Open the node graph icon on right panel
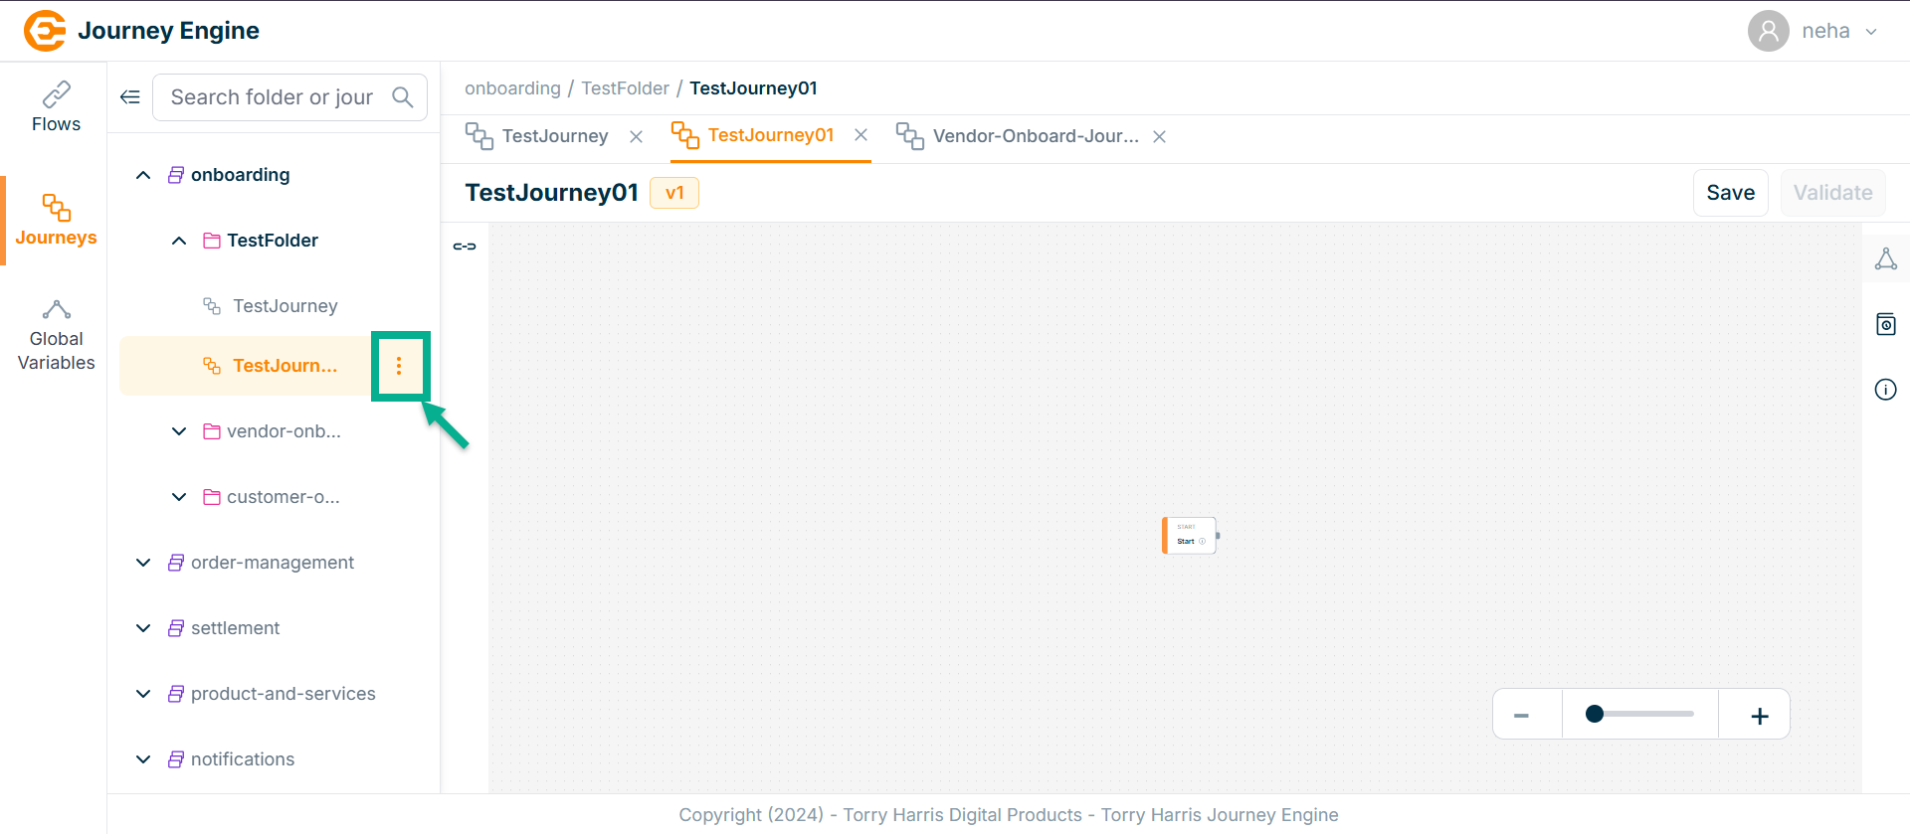 [1885, 259]
